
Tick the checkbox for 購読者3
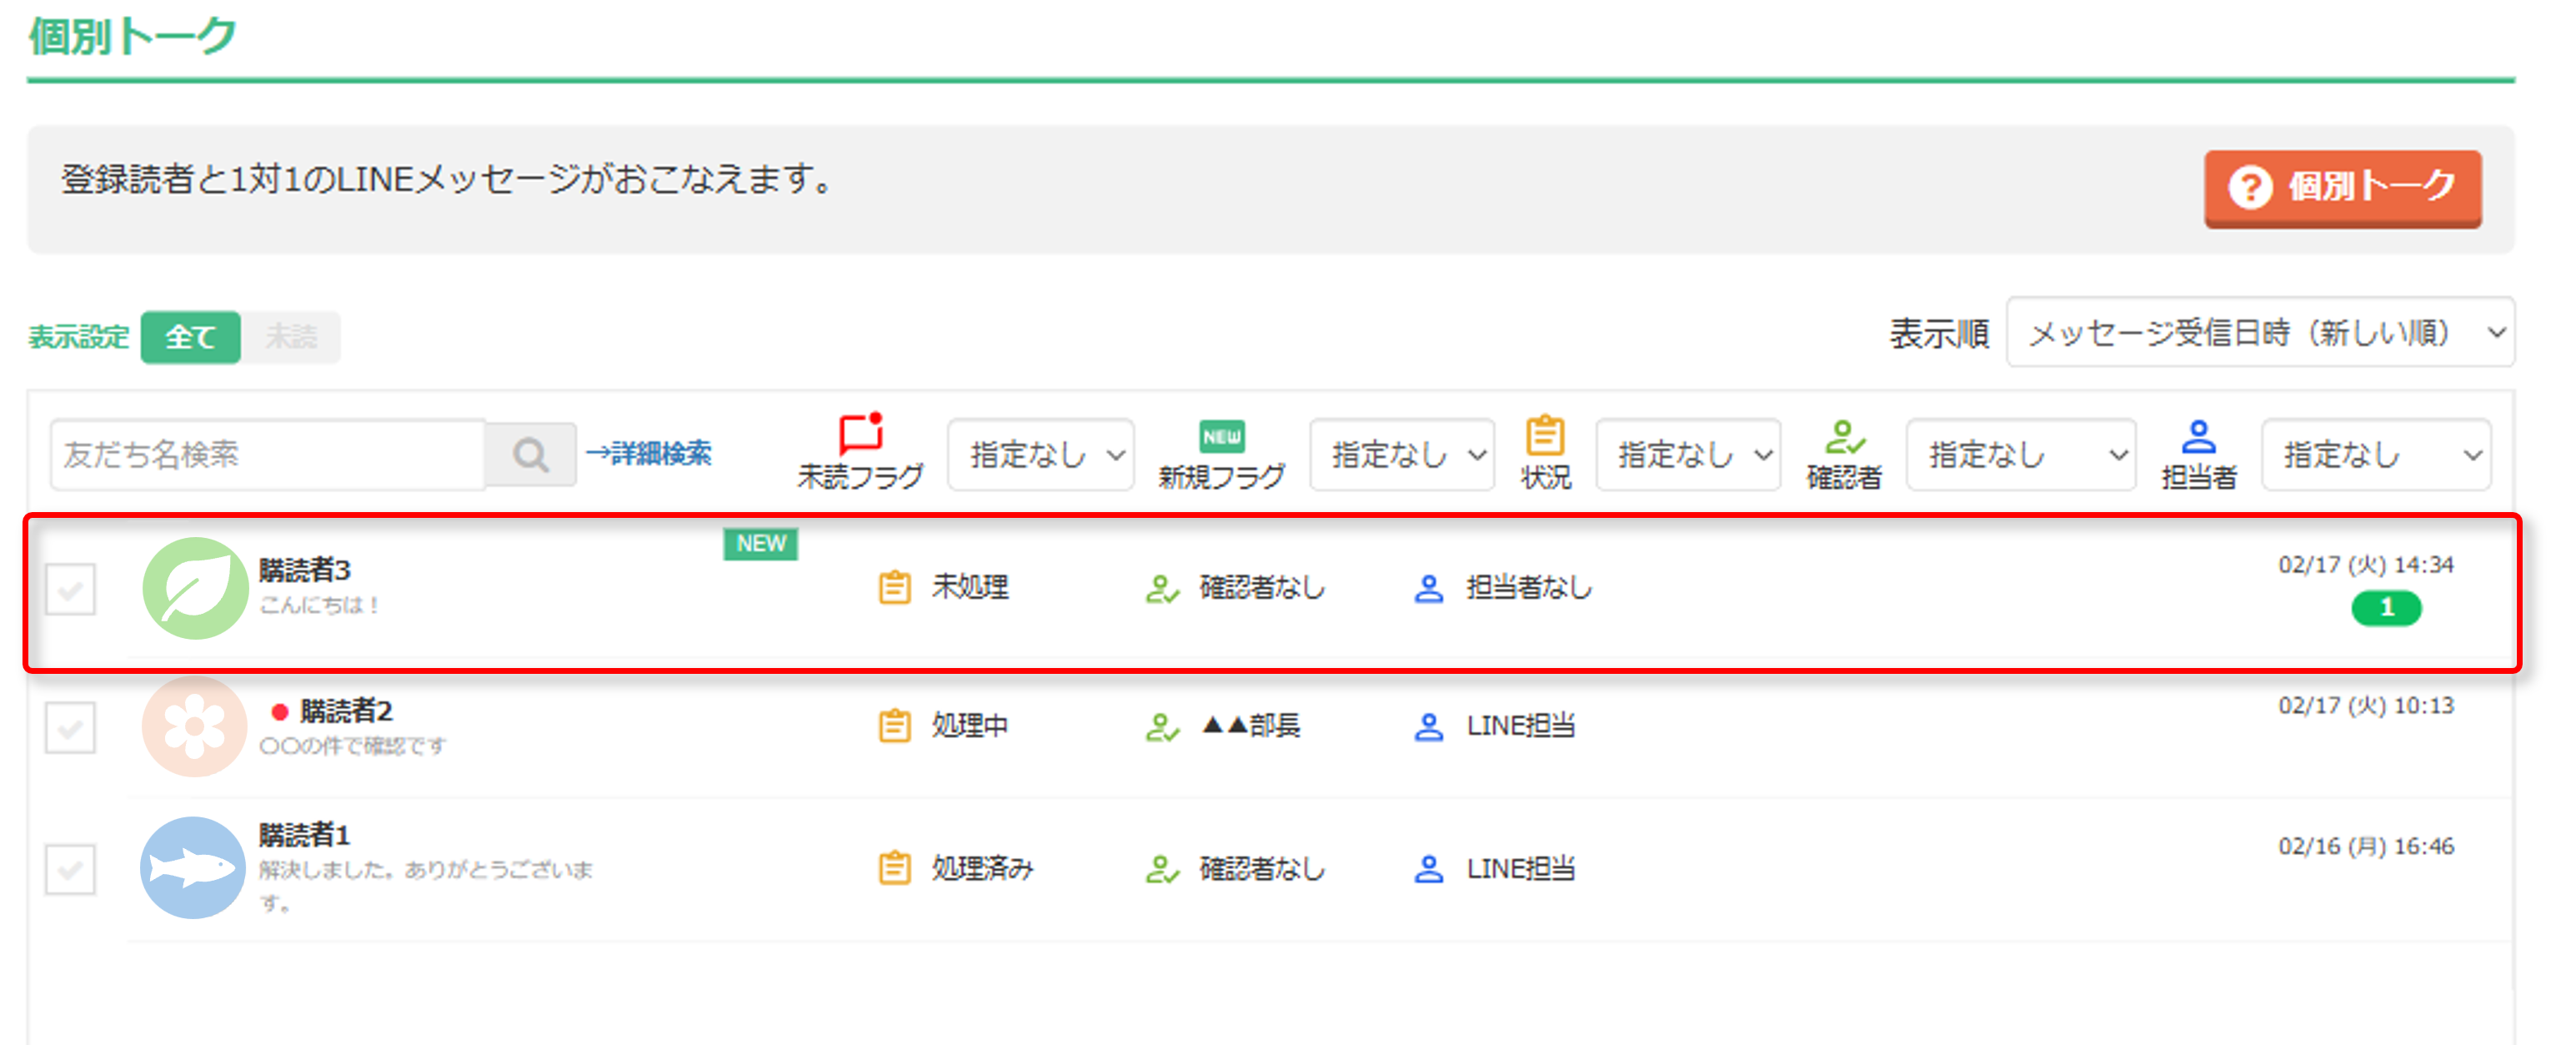[x=71, y=588]
